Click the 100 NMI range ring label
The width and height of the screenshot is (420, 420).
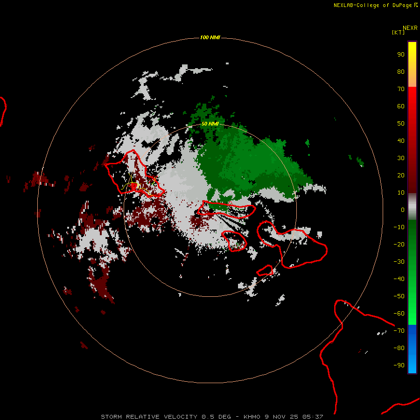tap(210, 37)
